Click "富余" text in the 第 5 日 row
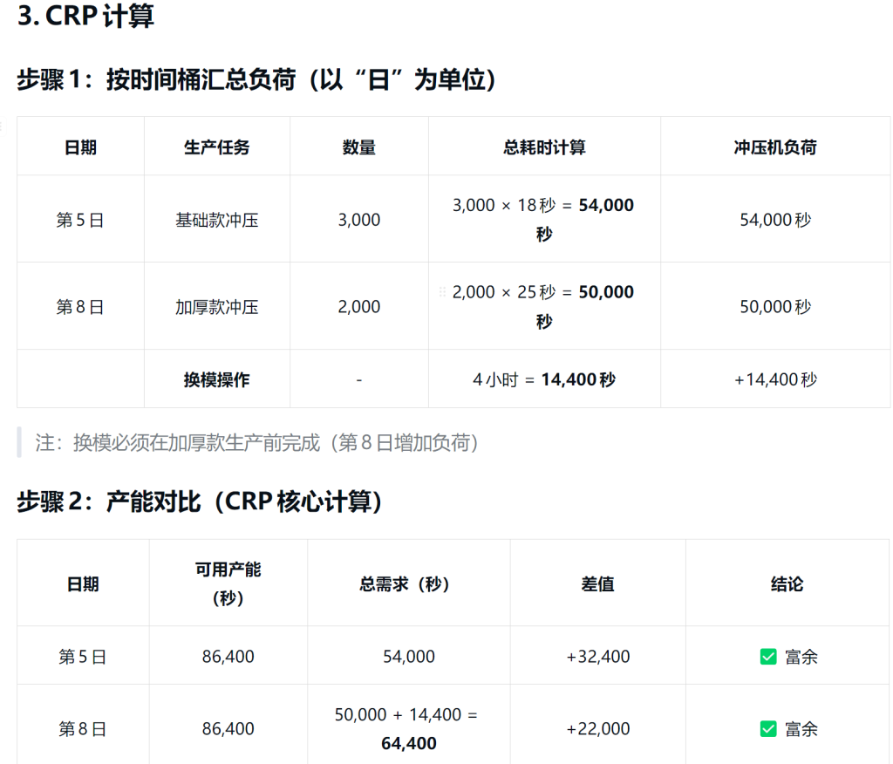 [x=801, y=657]
